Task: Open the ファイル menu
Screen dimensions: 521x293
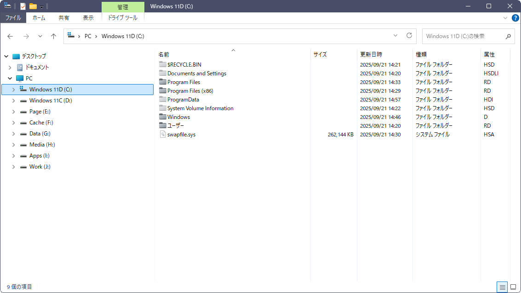Action: coord(13,18)
